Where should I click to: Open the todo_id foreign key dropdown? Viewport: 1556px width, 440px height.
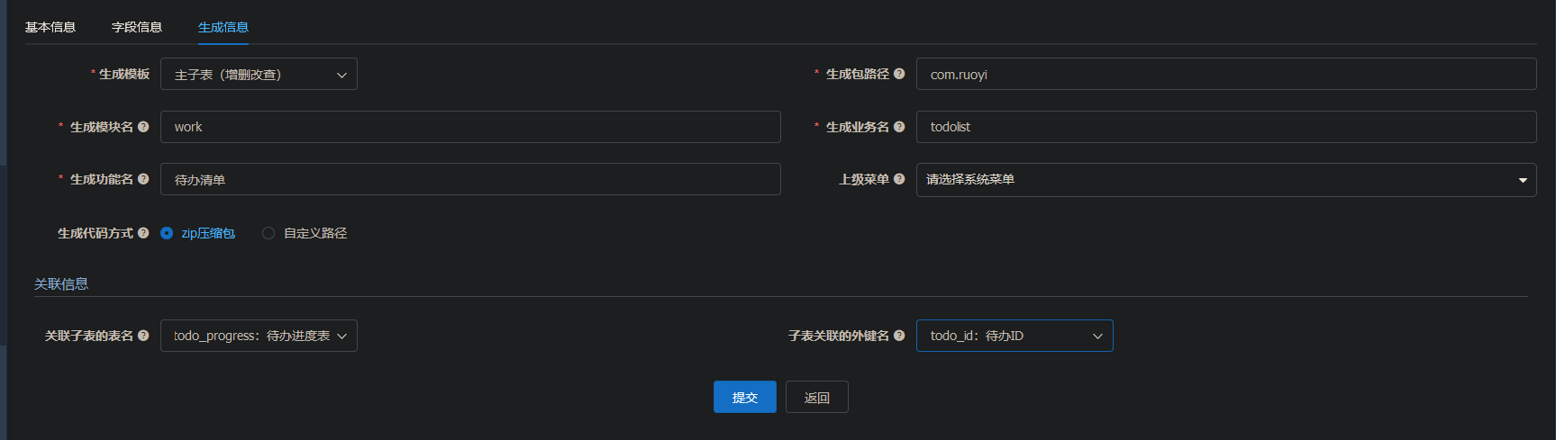[x=1015, y=336]
